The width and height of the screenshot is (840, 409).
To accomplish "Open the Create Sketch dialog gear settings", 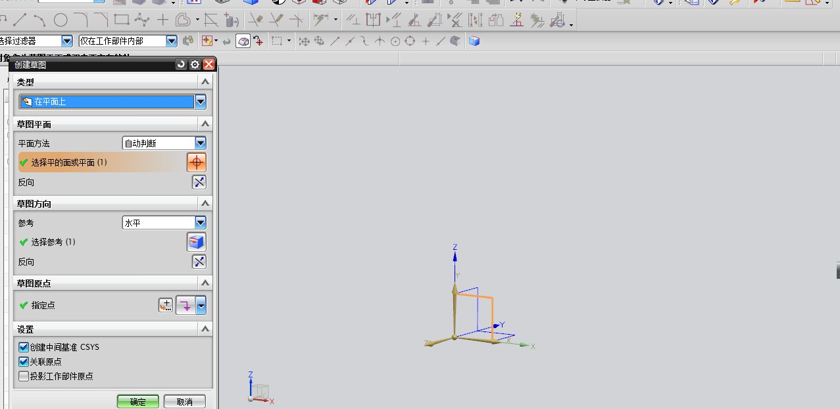I will point(195,64).
